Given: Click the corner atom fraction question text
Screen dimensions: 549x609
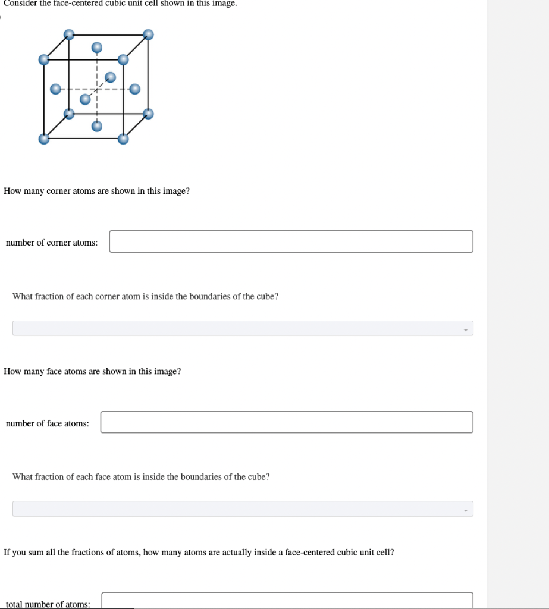Looking at the screenshot, I should tap(145, 296).
